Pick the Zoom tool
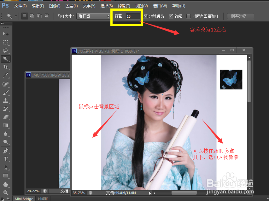The width and height of the screenshot is (269, 201). pyautogui.click(x=6, y=192)
